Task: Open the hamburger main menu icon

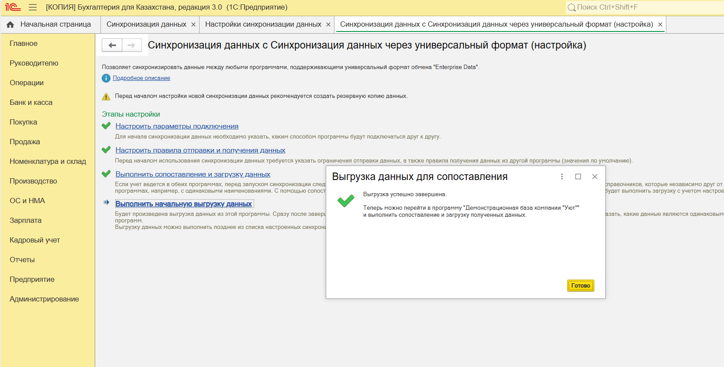Action: tap(33, 7)
